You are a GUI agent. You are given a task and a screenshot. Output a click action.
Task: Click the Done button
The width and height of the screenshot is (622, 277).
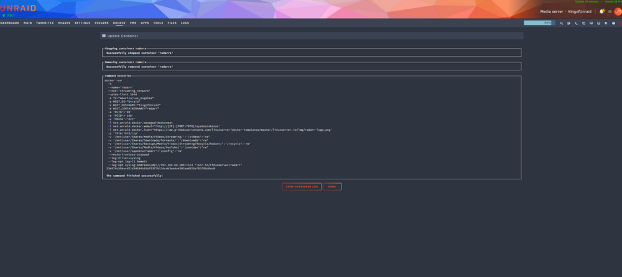coord(332,187)
